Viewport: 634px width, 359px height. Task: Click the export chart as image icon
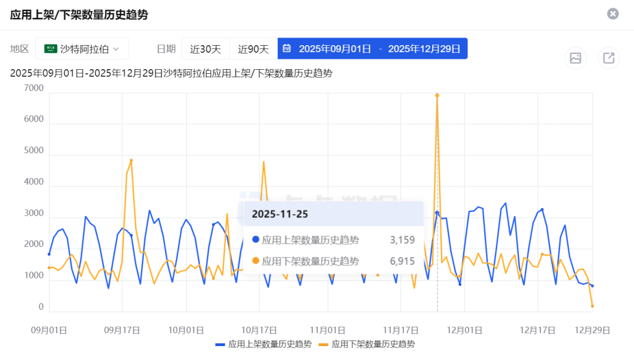pyautogui.click(x=575, y=57)
